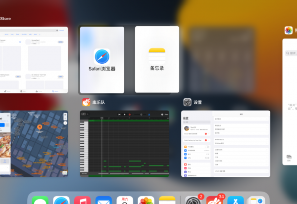This screenshot has height=204, width=297.
Task: Open Messages from the dock
Action: click(40, 200)
